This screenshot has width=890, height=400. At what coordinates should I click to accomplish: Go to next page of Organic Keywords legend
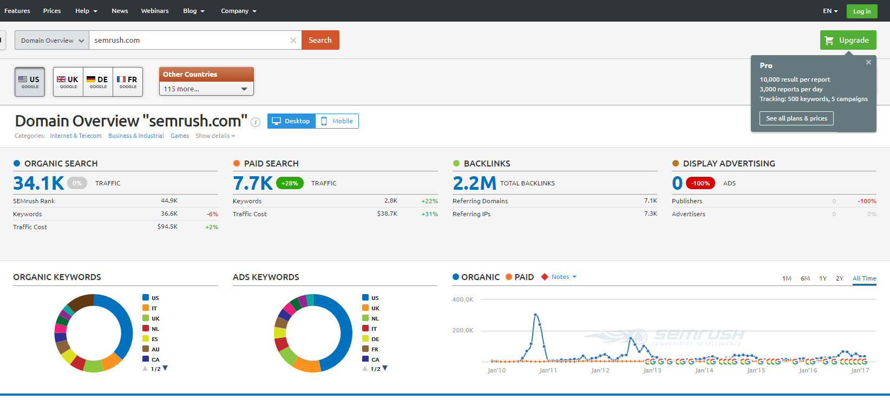point(165,368)
